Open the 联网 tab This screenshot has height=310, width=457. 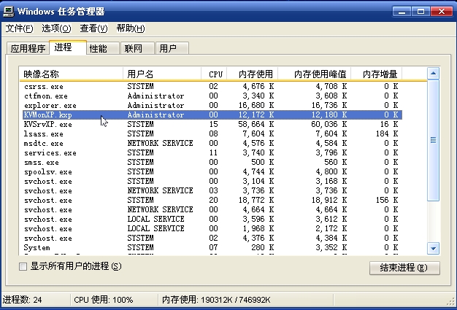pos(137,48)
